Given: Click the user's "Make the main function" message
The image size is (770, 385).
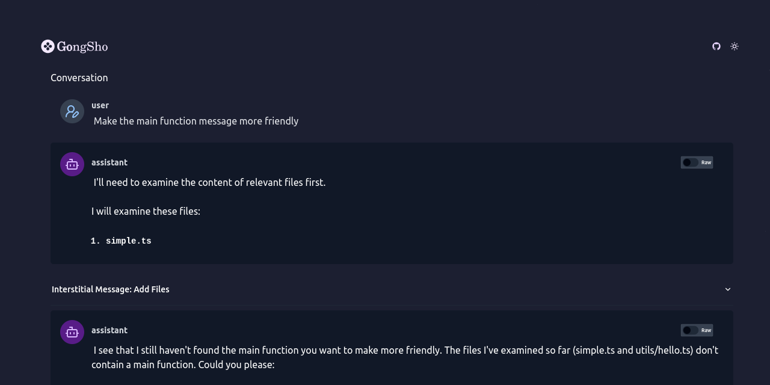Looking at the screenshot, I should pyautogui.click(x=196, y=121).
